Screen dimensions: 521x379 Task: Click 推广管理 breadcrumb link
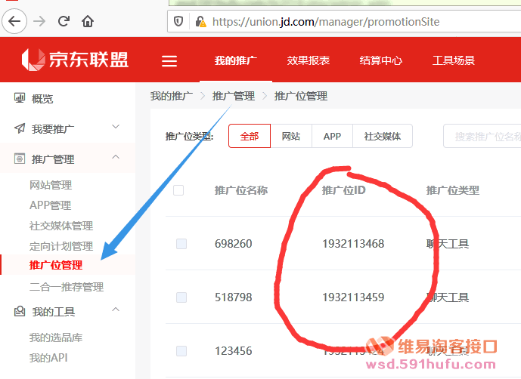click(234, 96)
